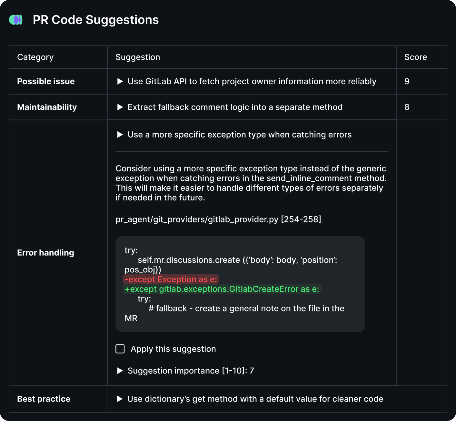Select the red removed 'except Exception' line
This screenshot has height=428, width=456.
coord(171,279)
